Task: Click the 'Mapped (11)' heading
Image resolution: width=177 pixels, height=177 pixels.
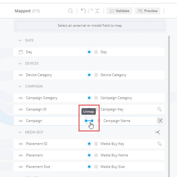Action: [27, 11]
